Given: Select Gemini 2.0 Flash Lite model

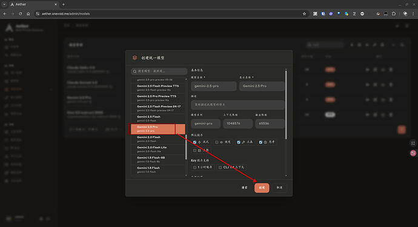Looking at the screenshot, I should tap(158, 149).
